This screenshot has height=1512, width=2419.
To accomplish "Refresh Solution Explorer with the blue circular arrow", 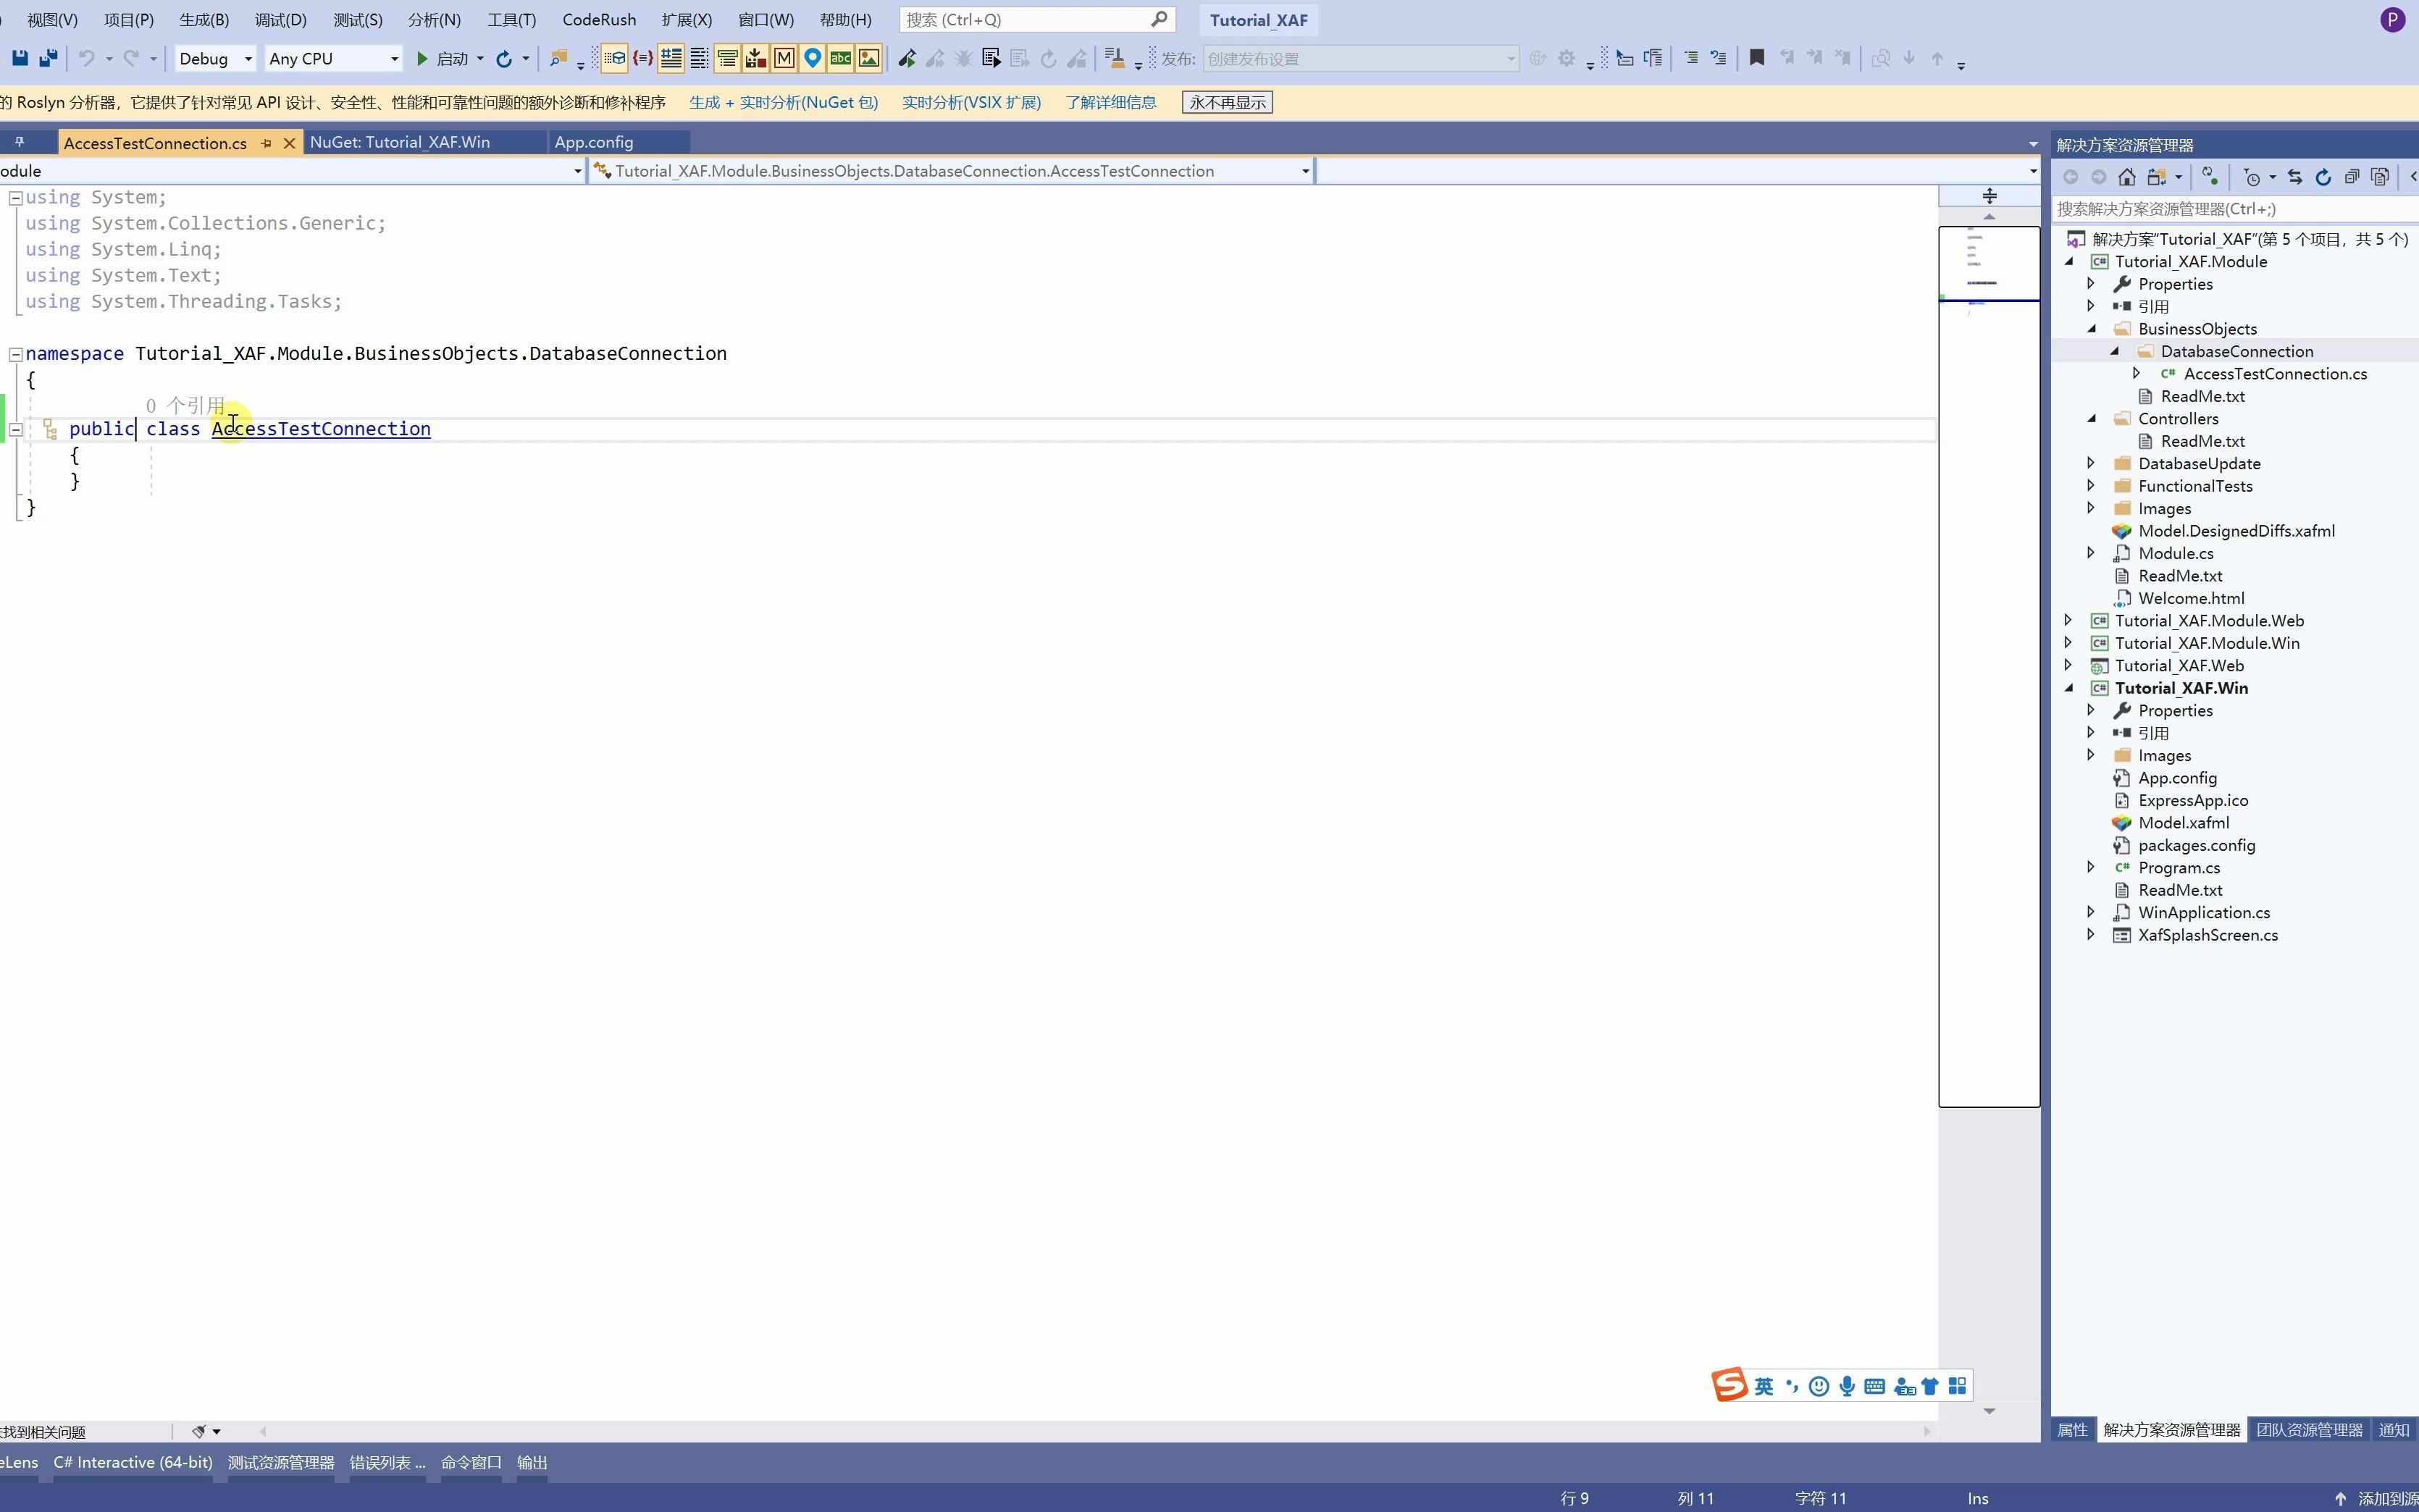I will pos(2323,177).
